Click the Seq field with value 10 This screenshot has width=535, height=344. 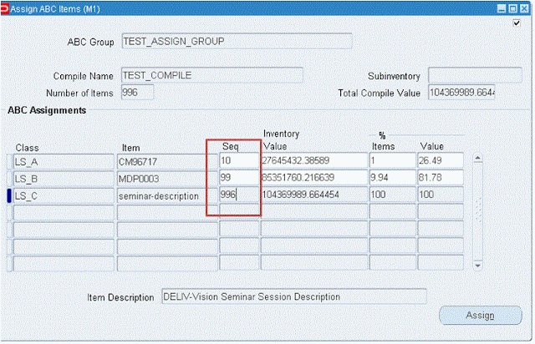tap(239, 160)
